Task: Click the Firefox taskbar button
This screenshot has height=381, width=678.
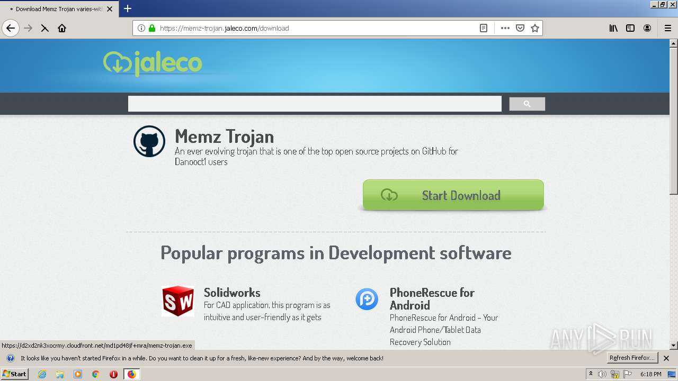Action: coord(131,374)
